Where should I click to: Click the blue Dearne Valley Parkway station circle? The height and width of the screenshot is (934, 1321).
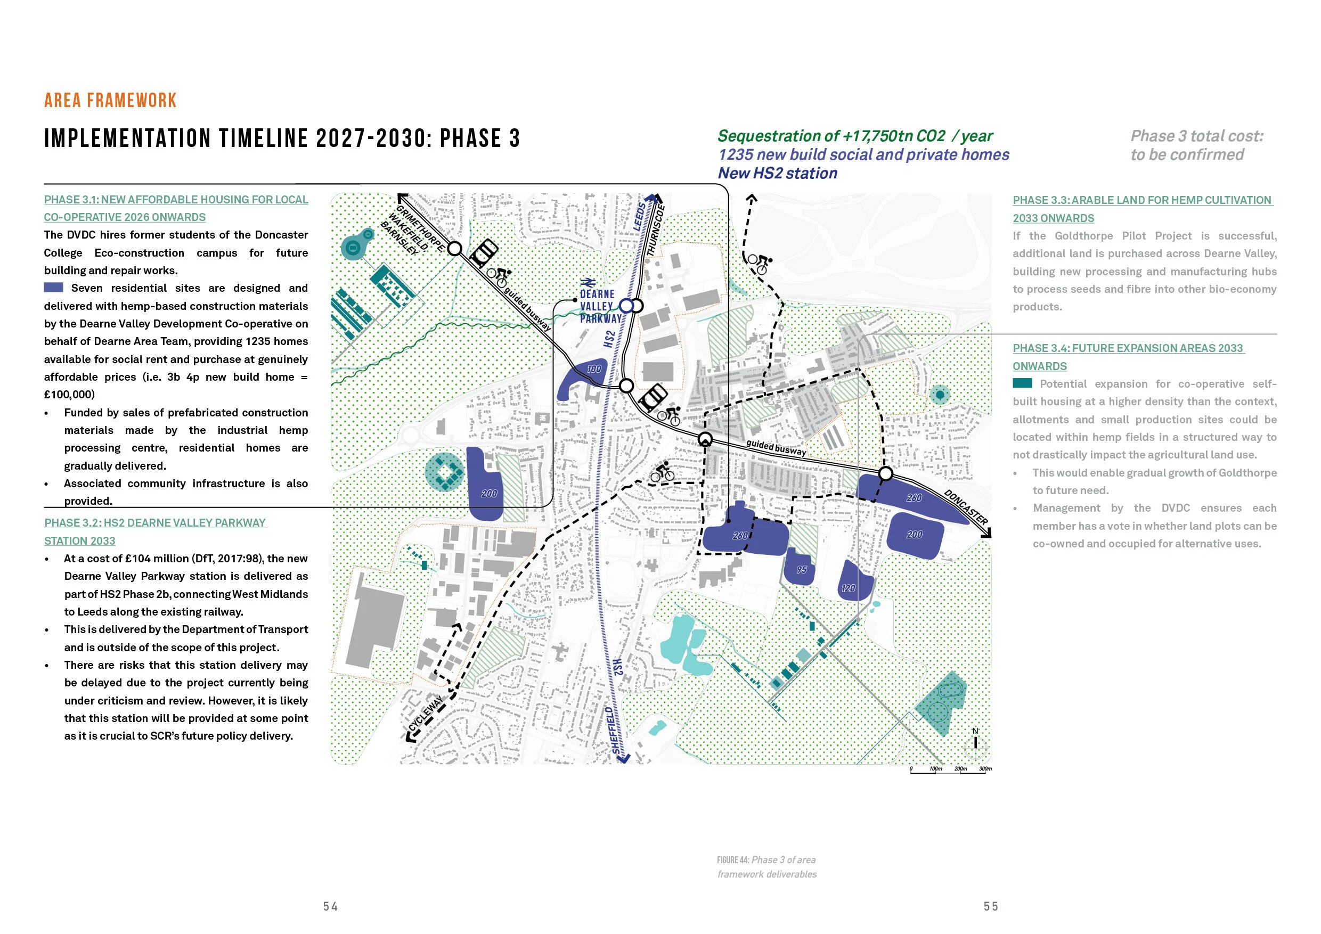(626, 306)
